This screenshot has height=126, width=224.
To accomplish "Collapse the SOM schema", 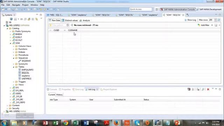I will [10, 43].
